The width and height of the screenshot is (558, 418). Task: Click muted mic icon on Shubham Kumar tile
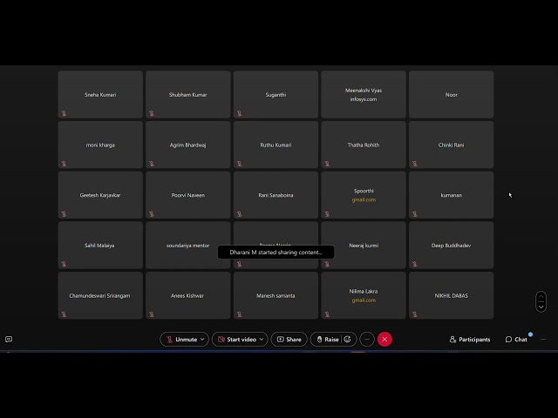(x=152, y=113)
